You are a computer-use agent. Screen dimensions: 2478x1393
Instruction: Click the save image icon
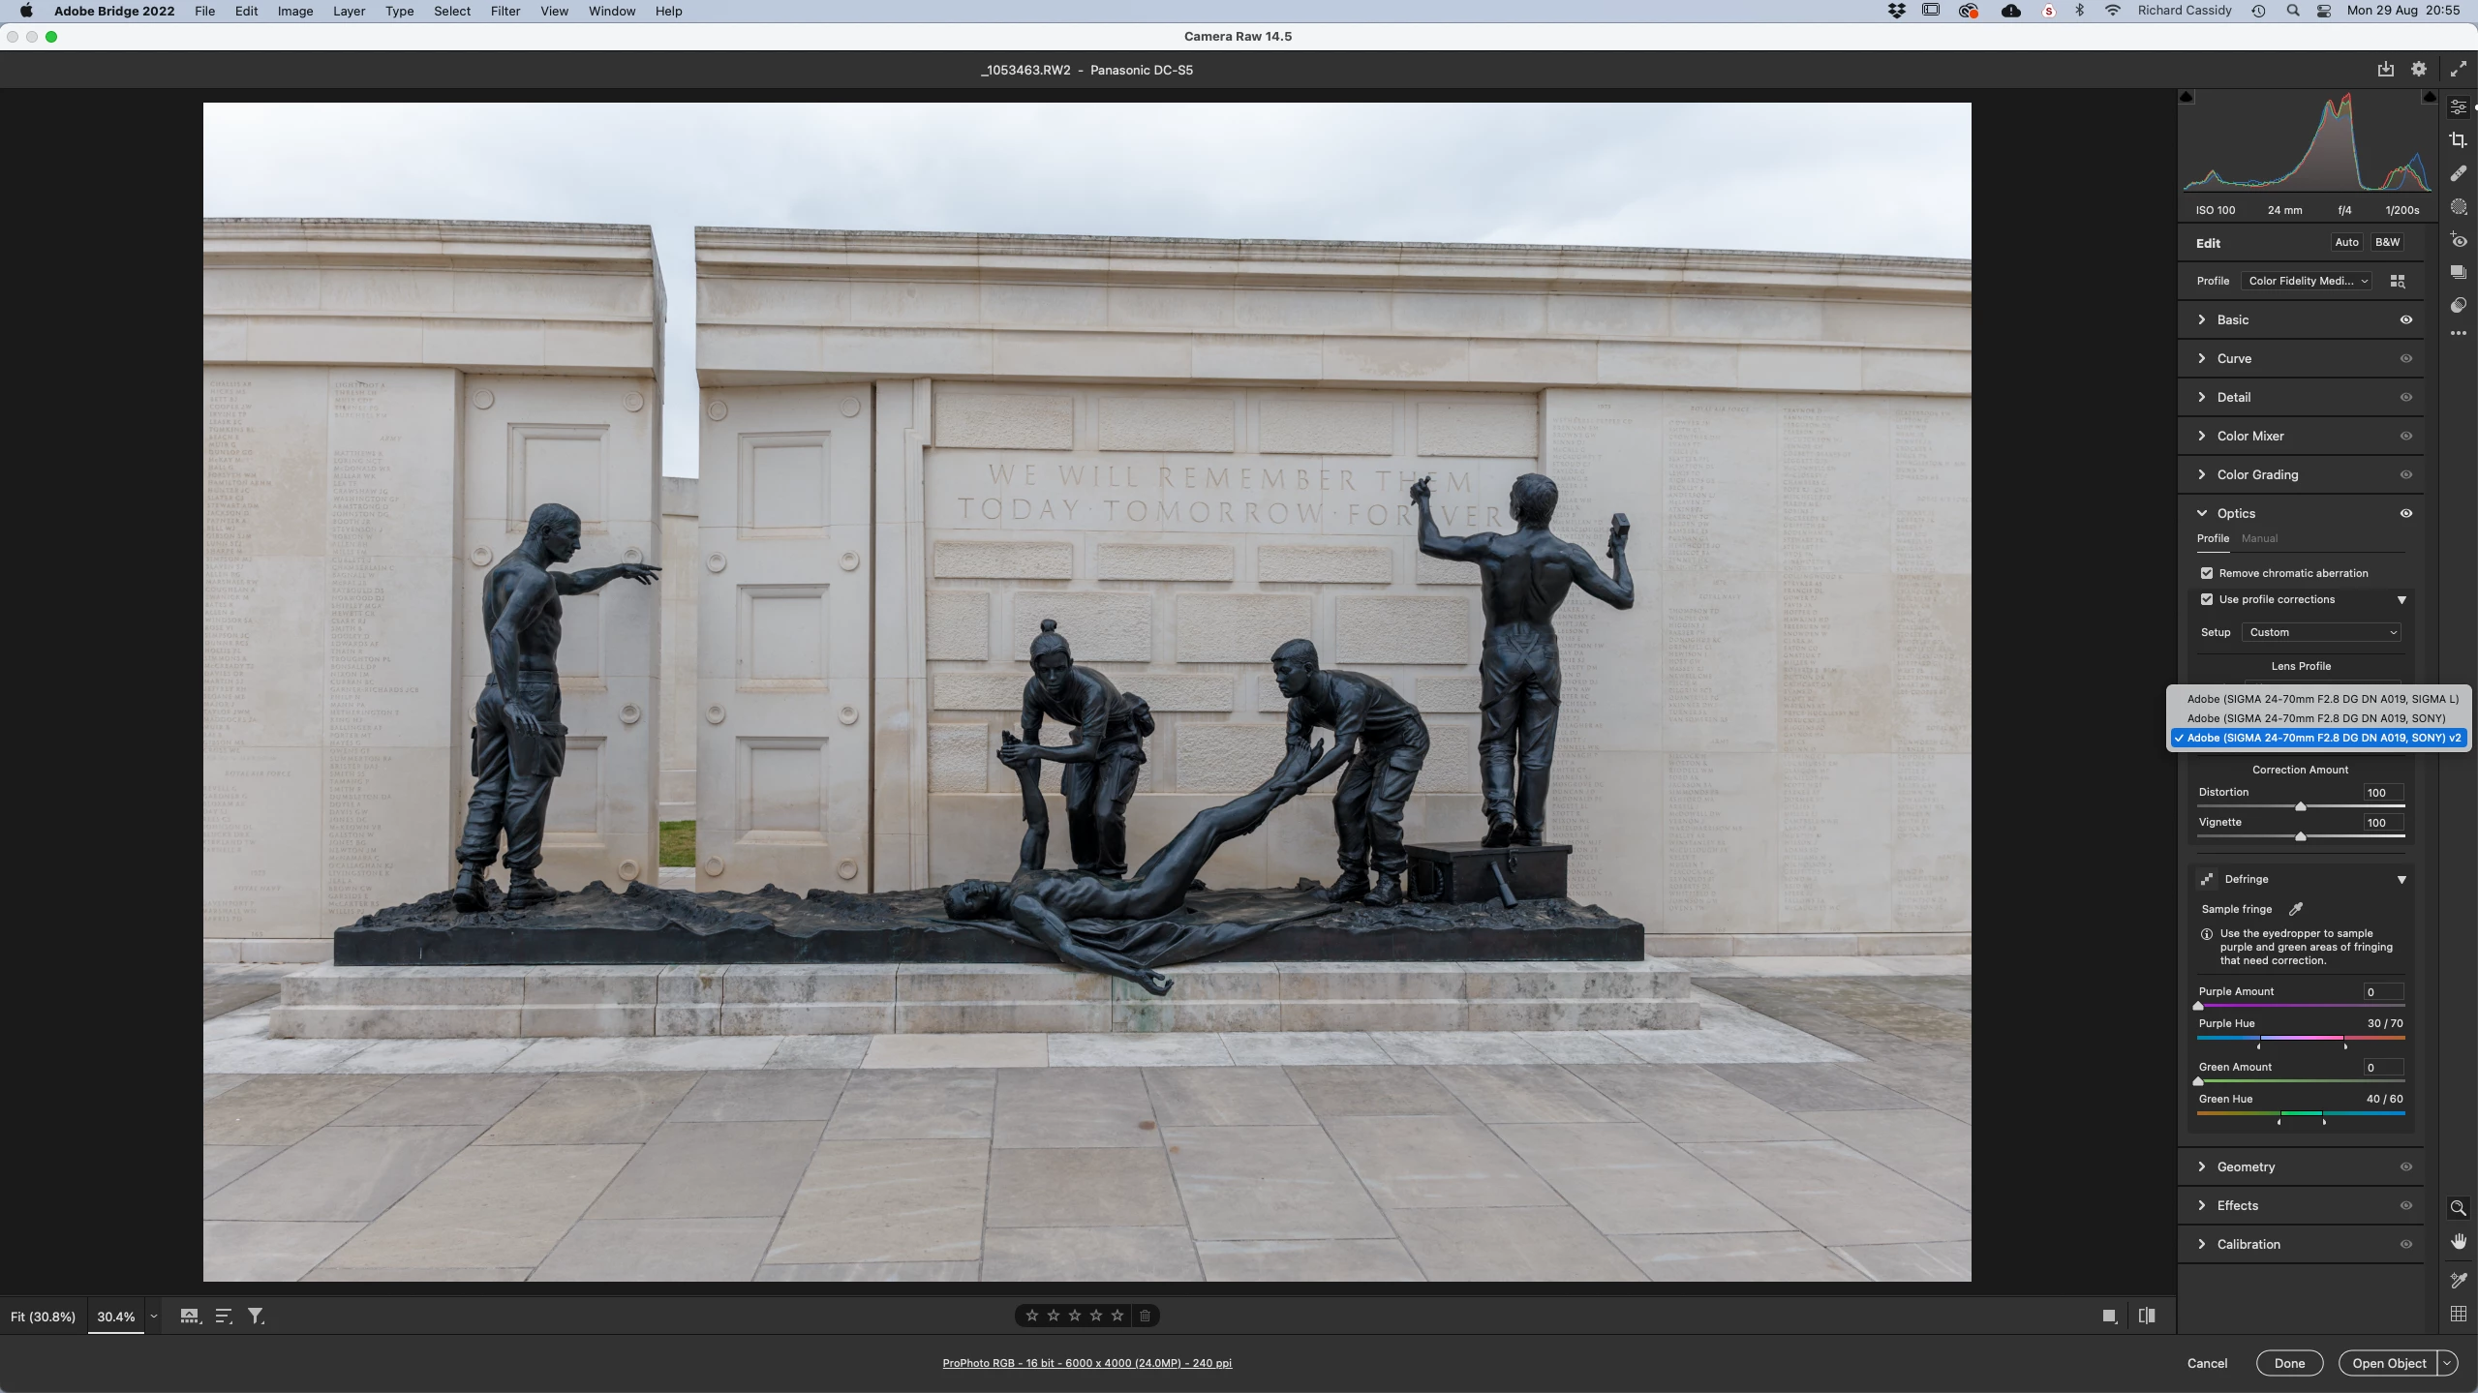2385,69
